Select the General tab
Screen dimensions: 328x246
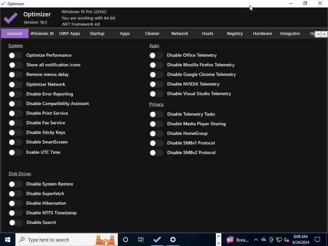point(15,33)
